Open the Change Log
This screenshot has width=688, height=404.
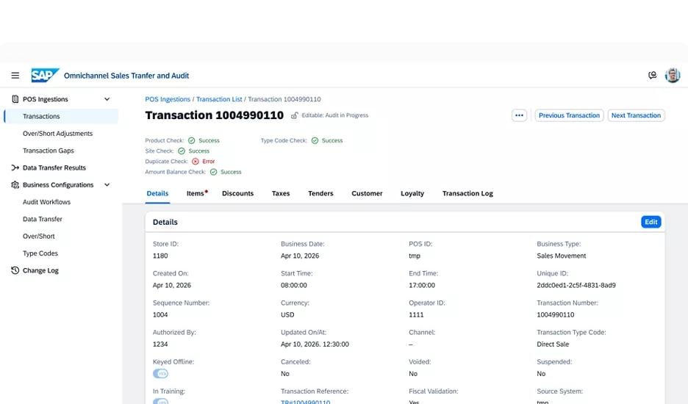click(40, 270)
